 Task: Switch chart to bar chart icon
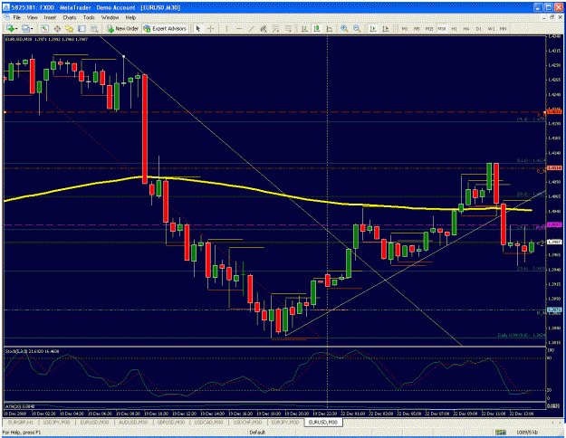pos(304,28)
